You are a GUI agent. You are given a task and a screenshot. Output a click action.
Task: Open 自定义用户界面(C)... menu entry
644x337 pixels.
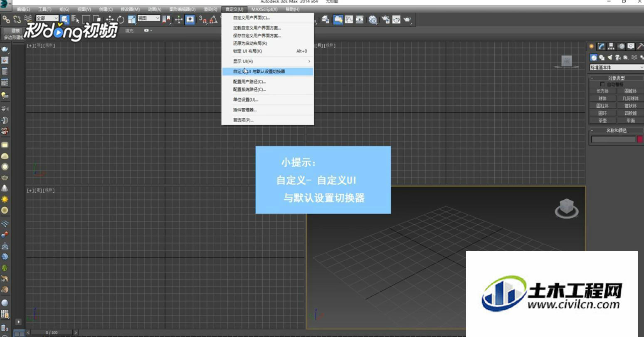tap(268, 18)
